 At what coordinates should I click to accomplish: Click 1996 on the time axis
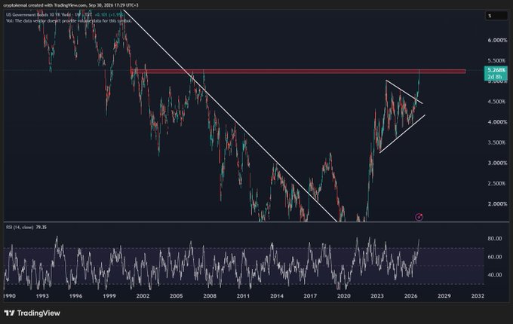coord(75,296)
